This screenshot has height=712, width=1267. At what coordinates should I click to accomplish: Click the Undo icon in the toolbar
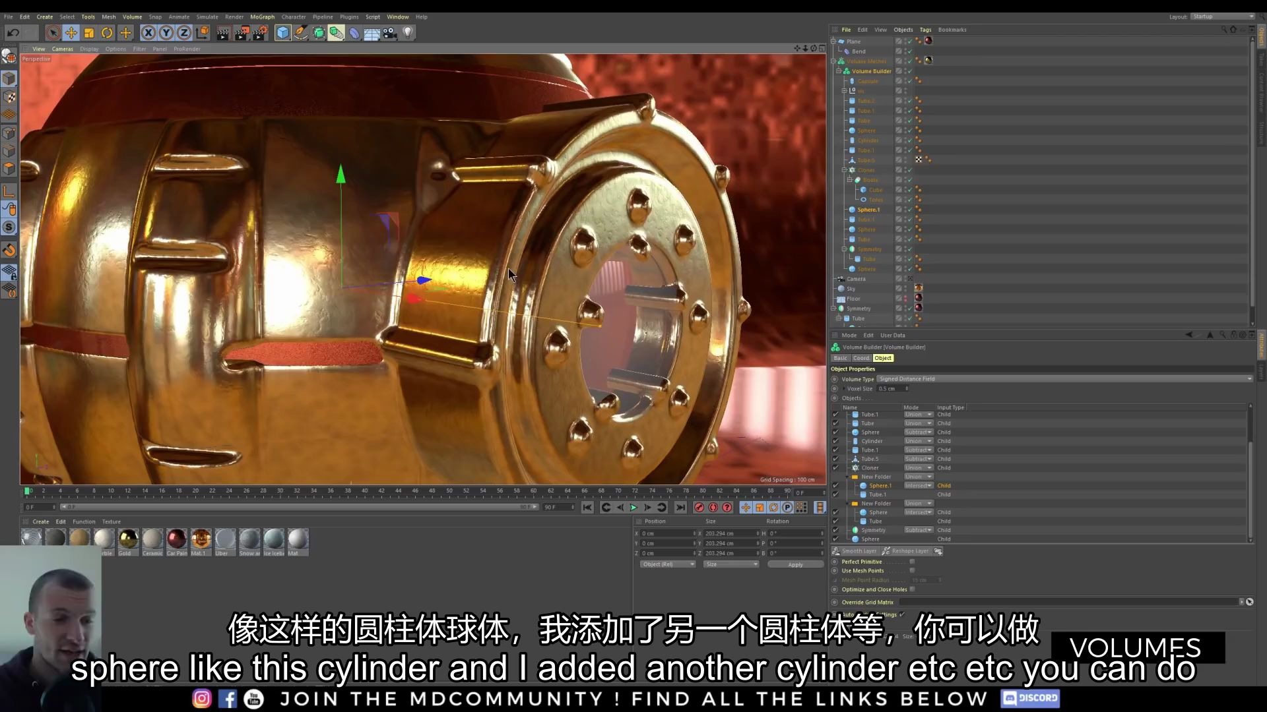[13, 32]
